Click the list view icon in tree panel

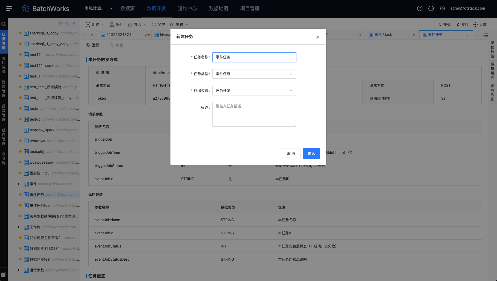pos(73,24)
